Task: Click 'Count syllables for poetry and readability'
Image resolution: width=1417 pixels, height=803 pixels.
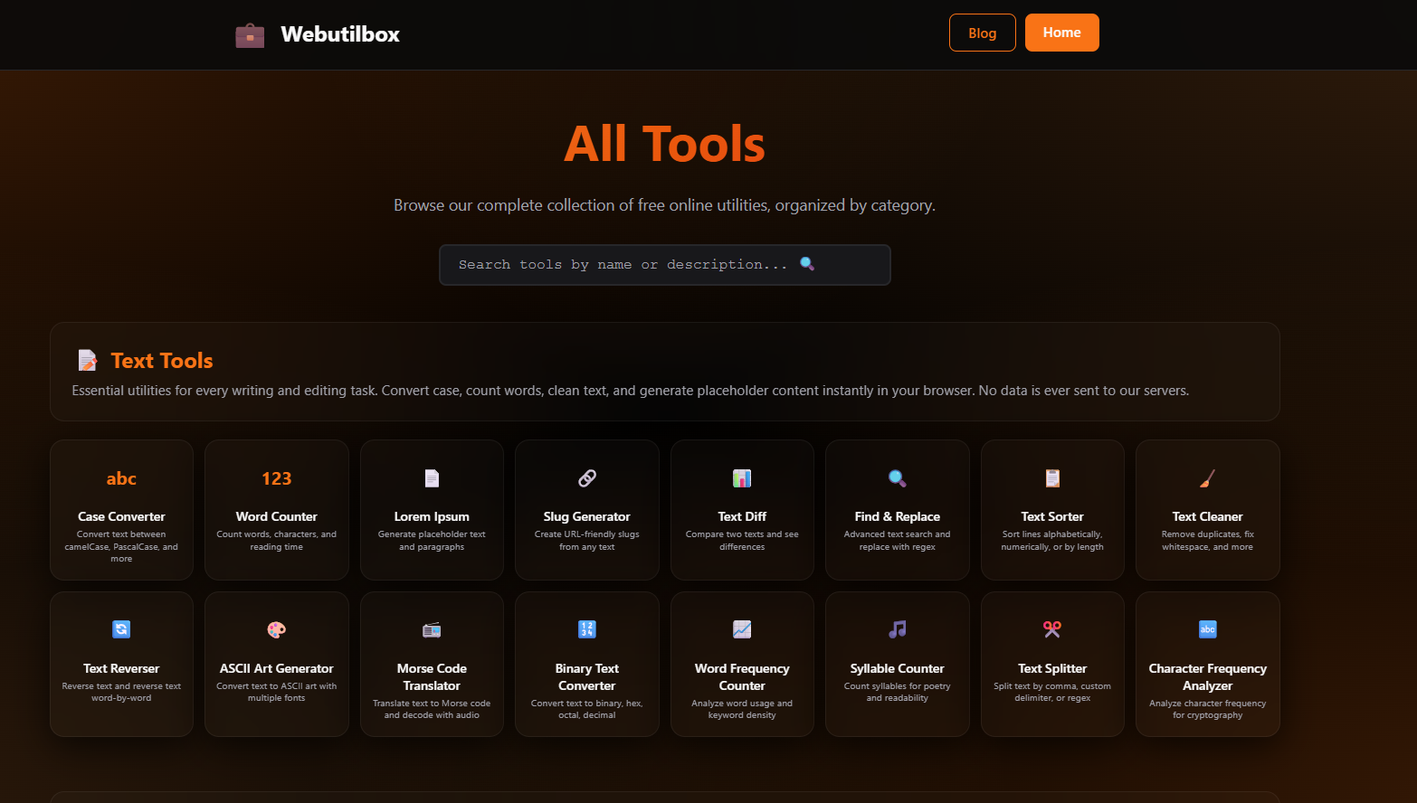Action: point(898,692)
